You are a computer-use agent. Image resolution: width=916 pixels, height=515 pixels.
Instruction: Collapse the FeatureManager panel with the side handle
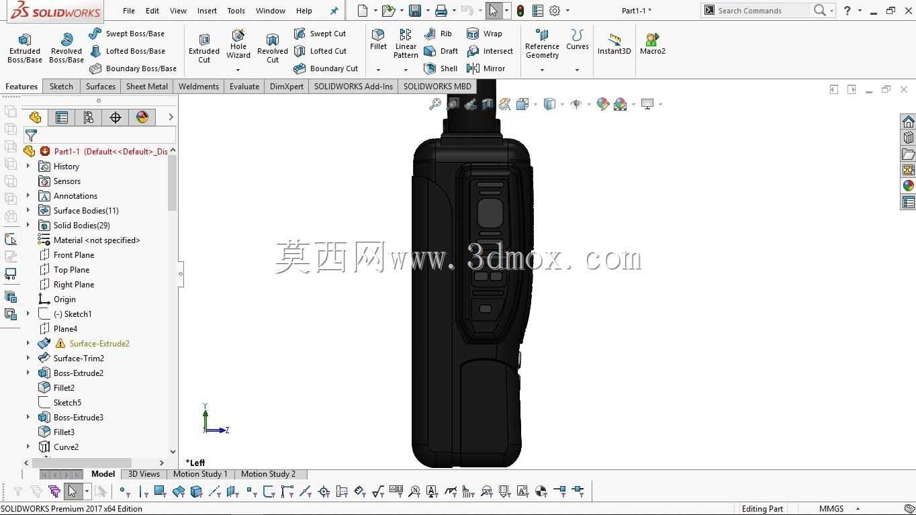(x=181, y=274)
